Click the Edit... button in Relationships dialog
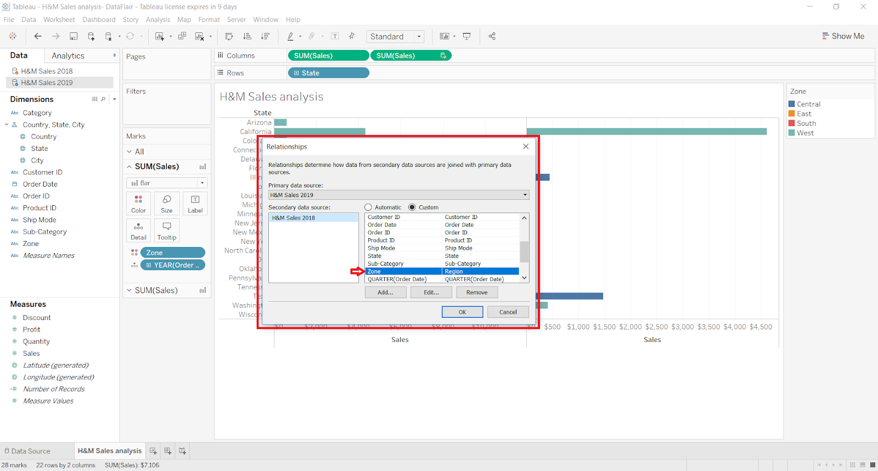This screenshot has height=471, width=878. pos(431,293)
